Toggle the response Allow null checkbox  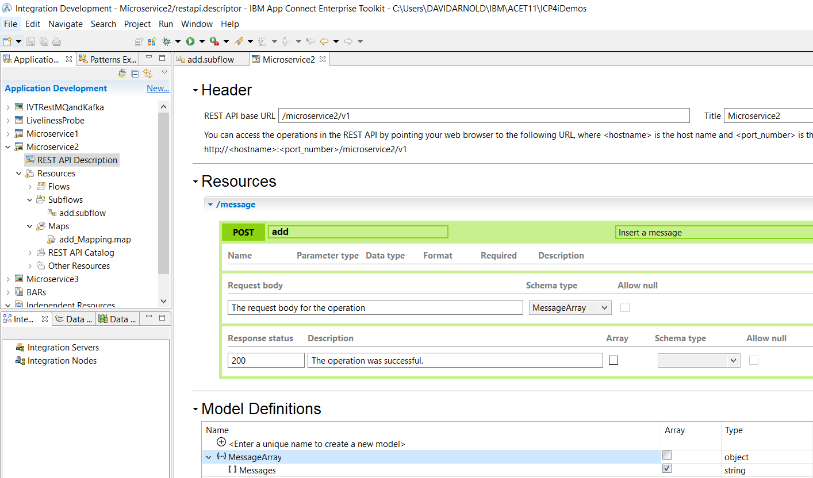pyautogui.click(x=754, y=361)
